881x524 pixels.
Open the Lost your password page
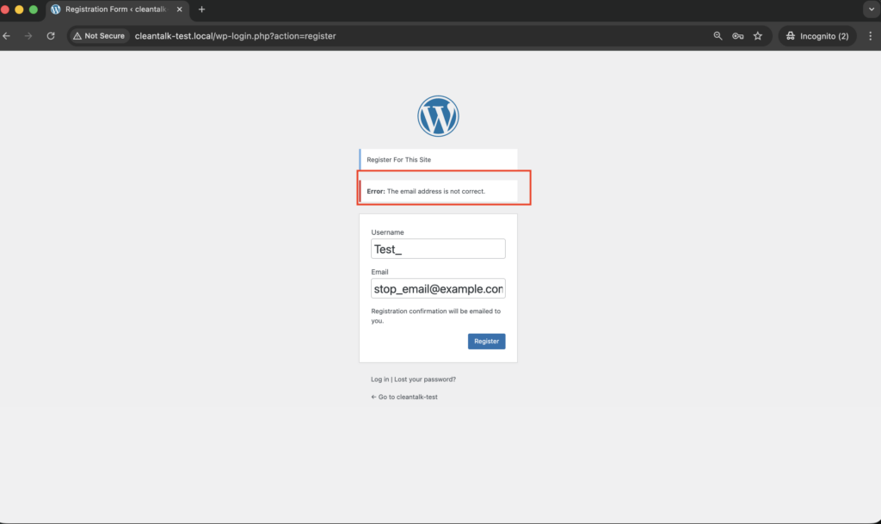[x=424, y=379]
